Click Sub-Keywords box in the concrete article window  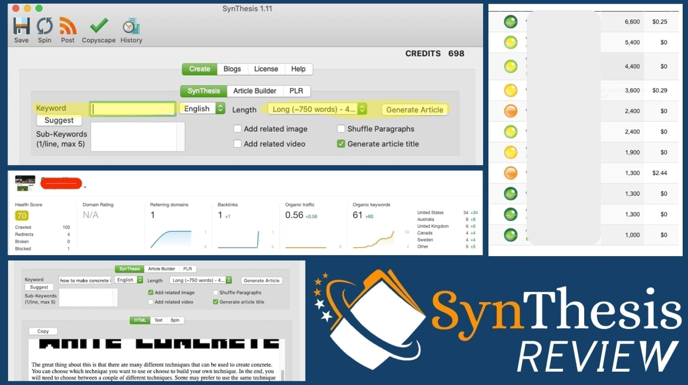88,297
